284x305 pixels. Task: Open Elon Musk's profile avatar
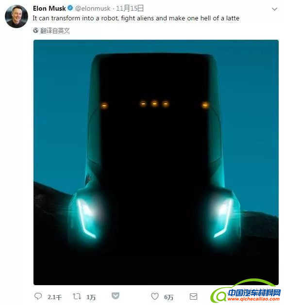[17, 16]
